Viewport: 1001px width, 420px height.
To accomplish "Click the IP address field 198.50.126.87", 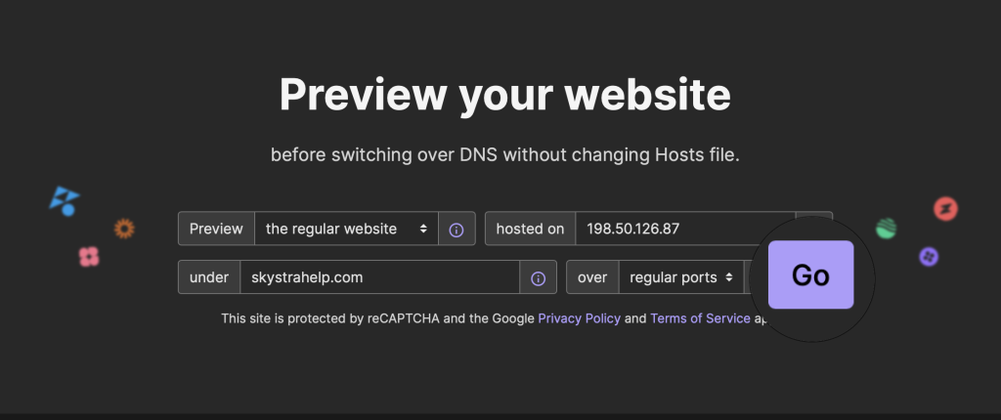I will tap(684, 229).
